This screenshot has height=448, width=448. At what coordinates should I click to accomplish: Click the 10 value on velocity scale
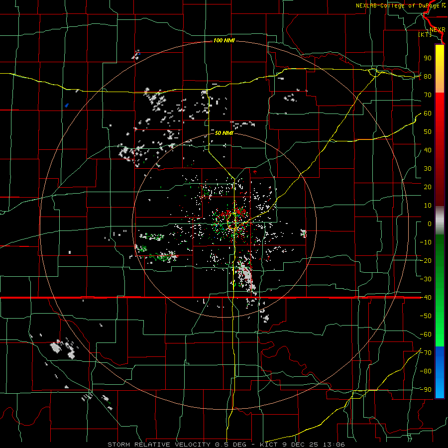click(428, 206)
